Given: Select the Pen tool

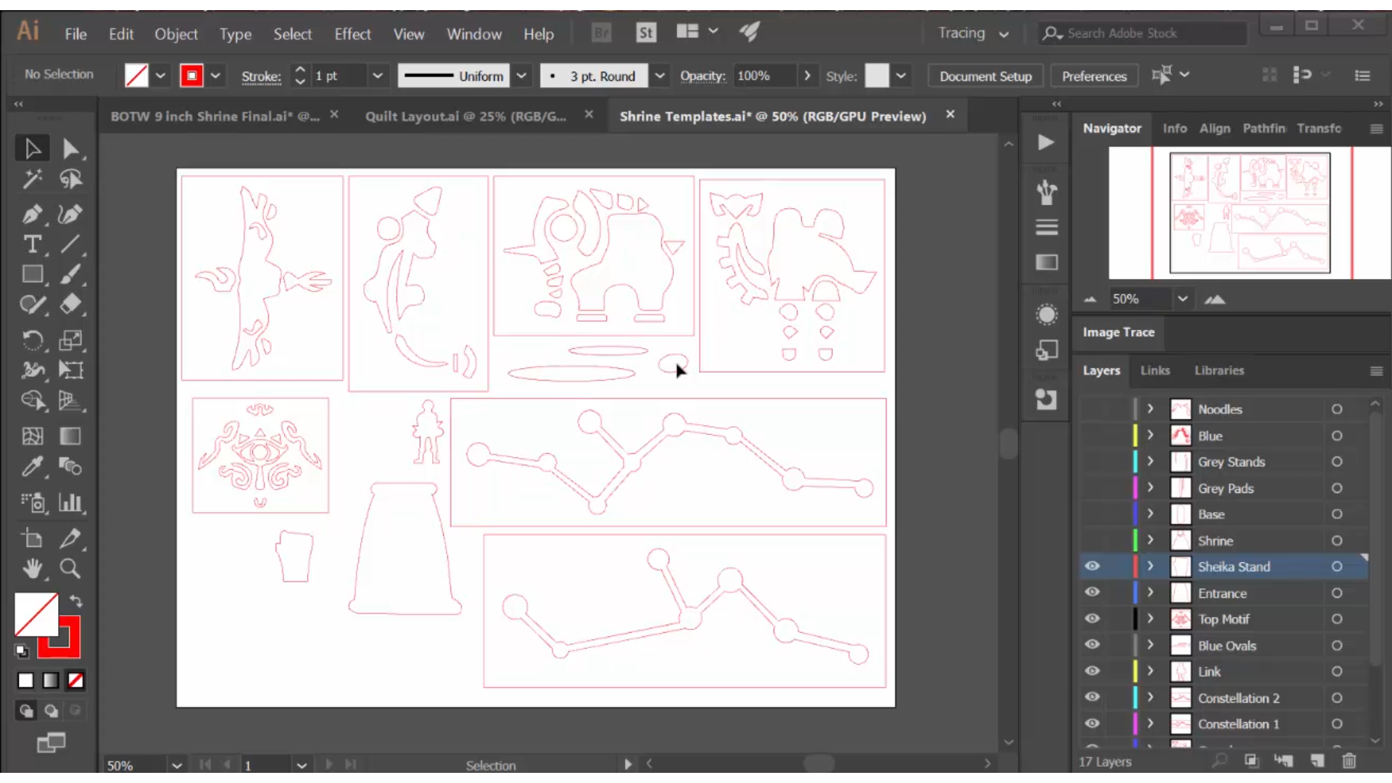Looking at the screenshot, I should coord(32,214).
